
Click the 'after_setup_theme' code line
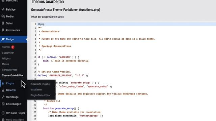tap(84, 86)
